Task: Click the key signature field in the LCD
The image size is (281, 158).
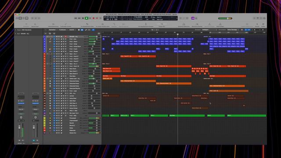Action: pos(153,17)
